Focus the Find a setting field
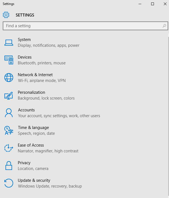This screenshot has height=198, width=169. point(85,26)
